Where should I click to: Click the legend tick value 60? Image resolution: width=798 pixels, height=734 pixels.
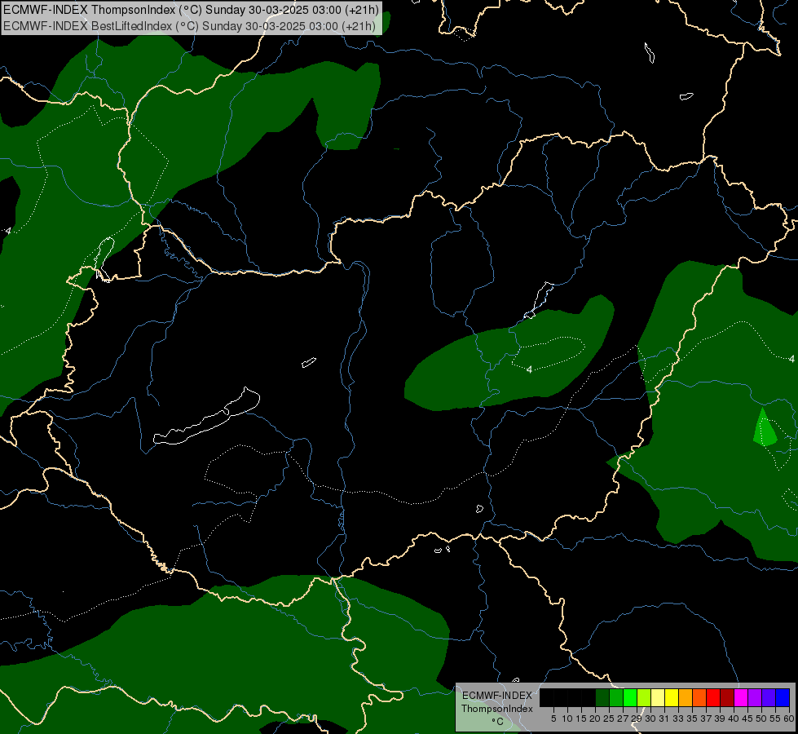coord(789,719)
